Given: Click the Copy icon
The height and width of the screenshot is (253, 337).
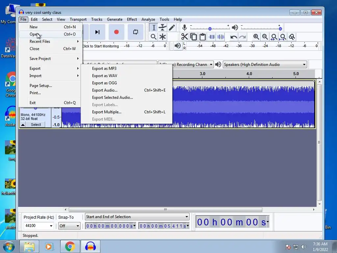Looking at the screenshot, I should 194,37.
